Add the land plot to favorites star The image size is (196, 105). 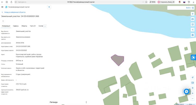click(3, 21)
